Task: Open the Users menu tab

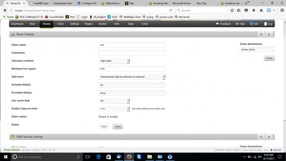Action: point(60,24)
